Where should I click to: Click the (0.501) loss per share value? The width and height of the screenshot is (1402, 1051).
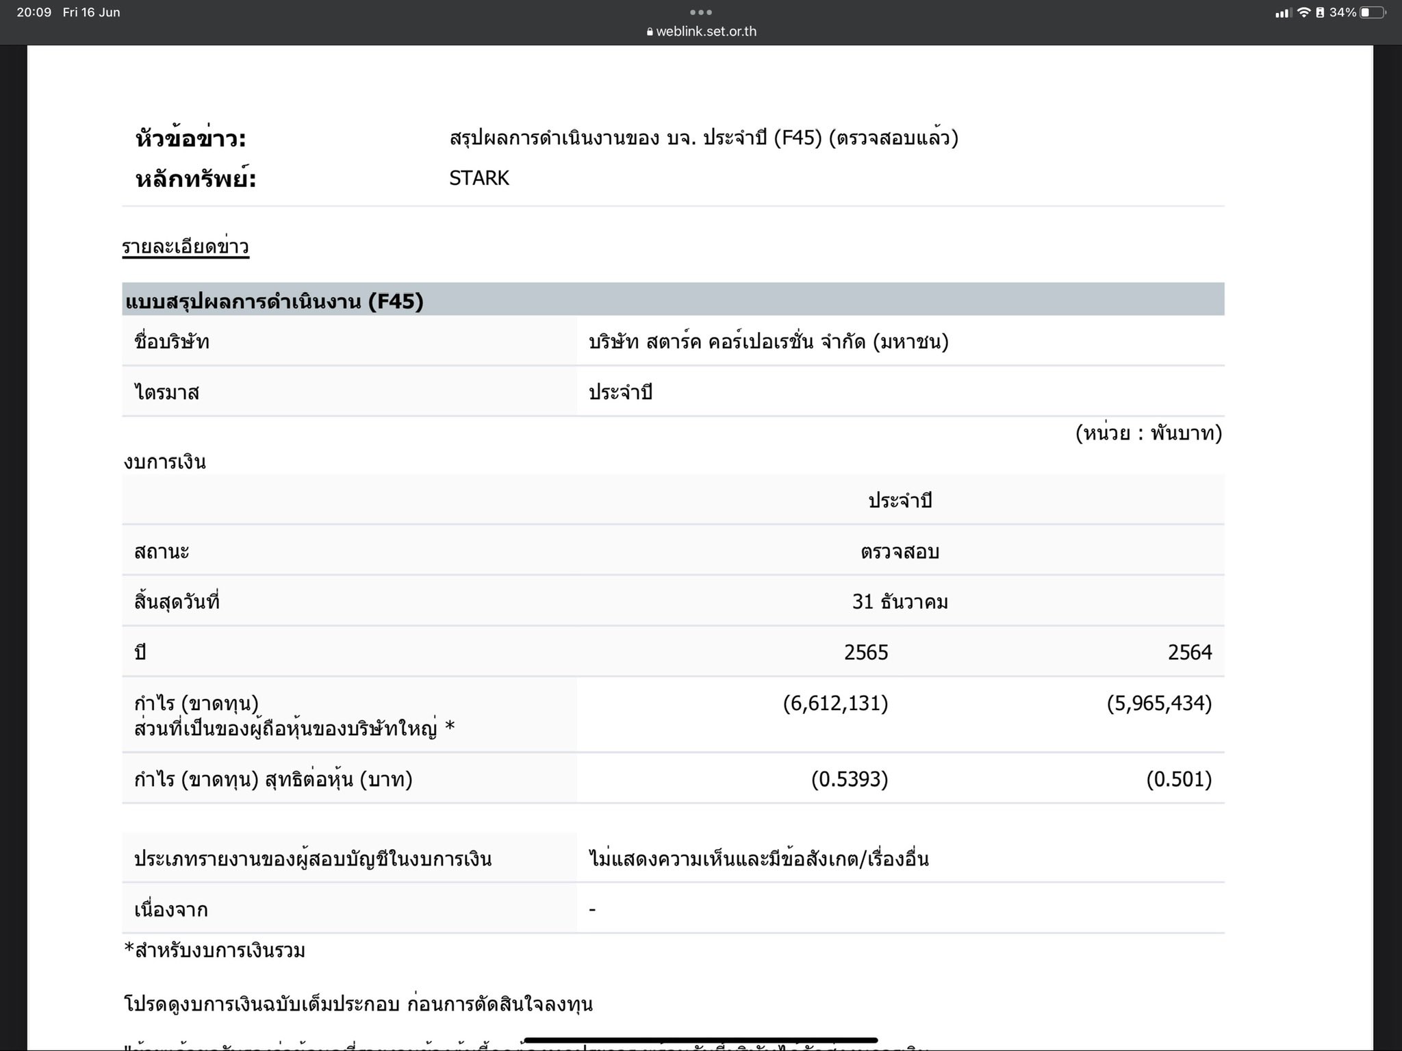[1178, 779]
